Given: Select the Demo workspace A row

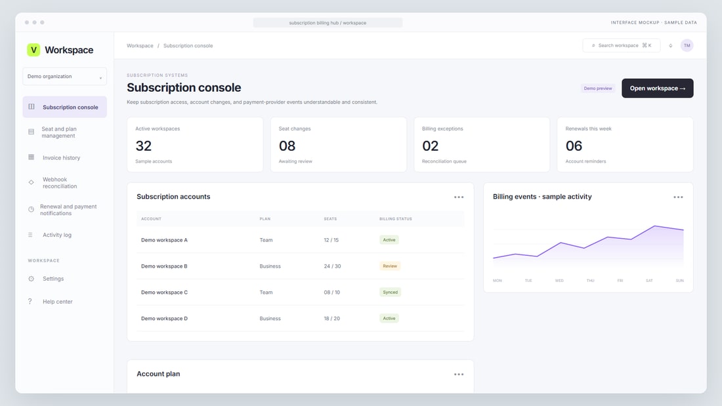Looking at the screenshot, I should pyautogui.click(x=300, y=240).
